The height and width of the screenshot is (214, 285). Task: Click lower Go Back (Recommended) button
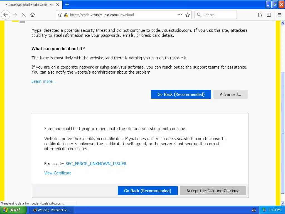[148, 191]
